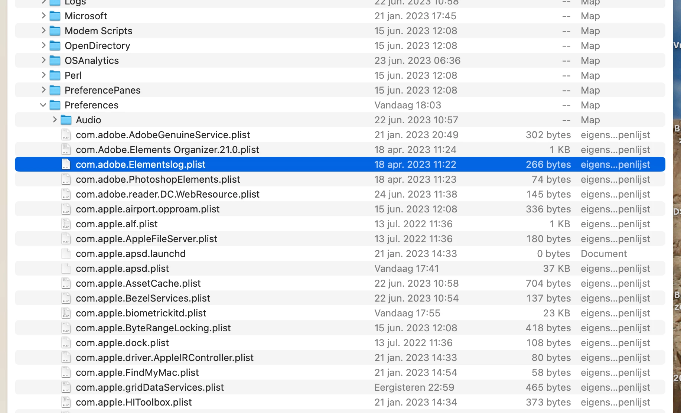
Task: Click the AssetCache plist file icon
Action: pyautogui.click(x=66, y=283)
